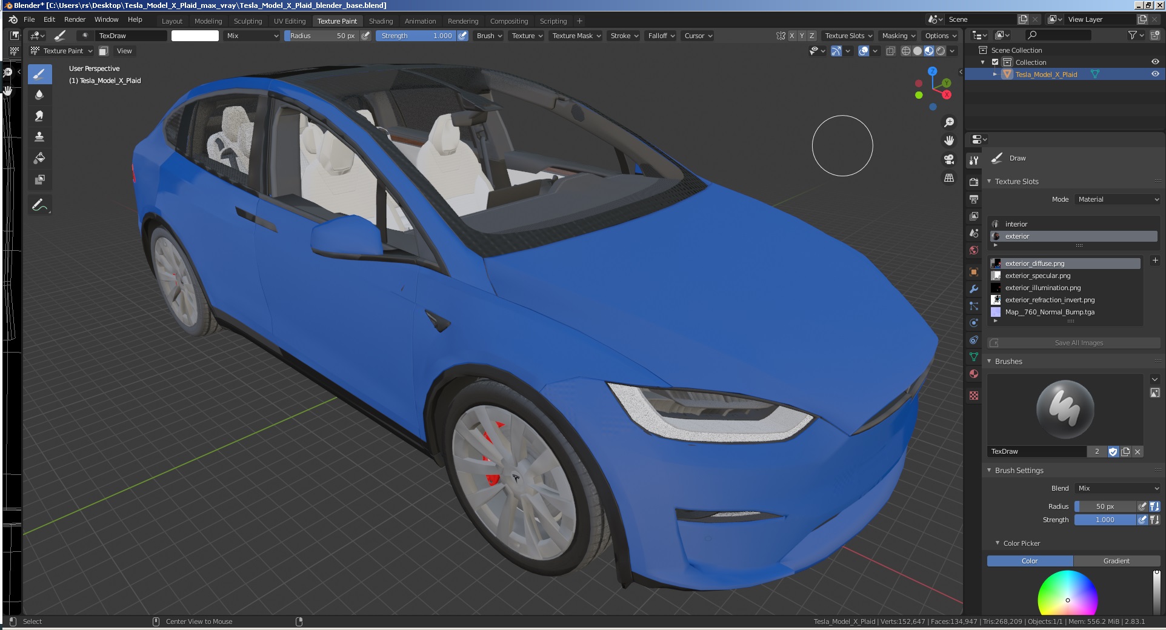The image size is (1166, 630).
Task: Click the TexDraw brush name field
Action: pos(1036,451)
